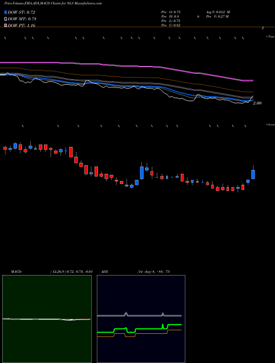
Task: Click the '<Lows' marker label at right edge
Action: coord(271,124)
